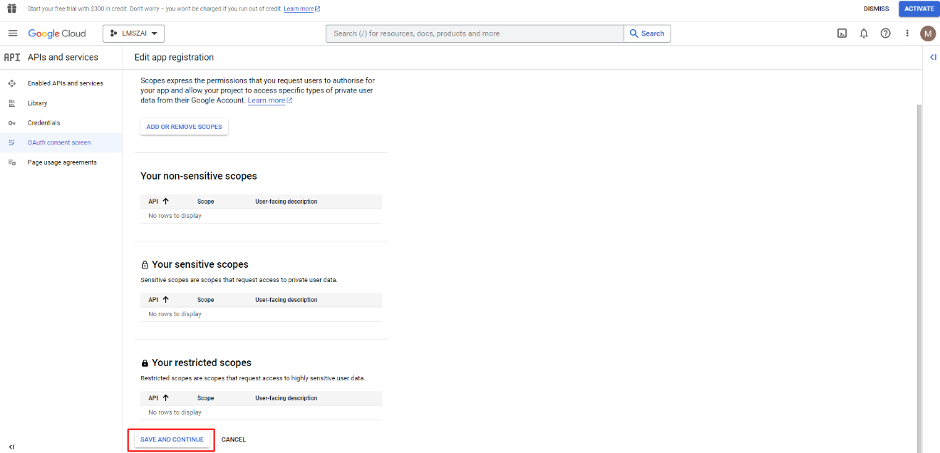Viewport: 940px width, 453px height.
Task: Click the Page usage agreements icon
Action: coord(12,162)
